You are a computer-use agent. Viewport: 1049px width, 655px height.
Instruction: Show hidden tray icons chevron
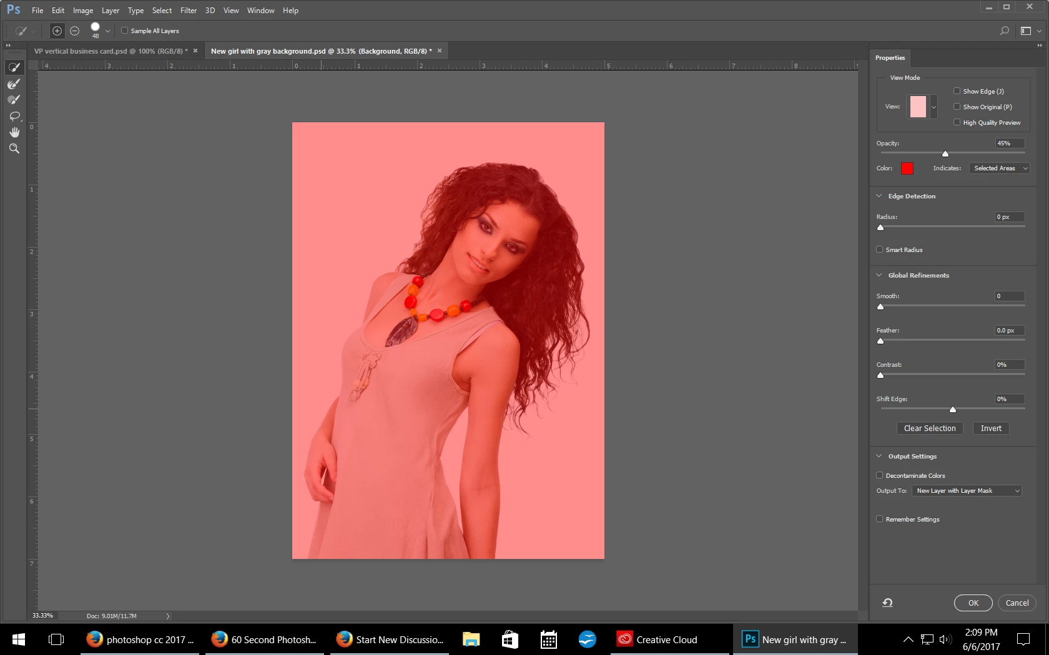(x=909, y=639)
